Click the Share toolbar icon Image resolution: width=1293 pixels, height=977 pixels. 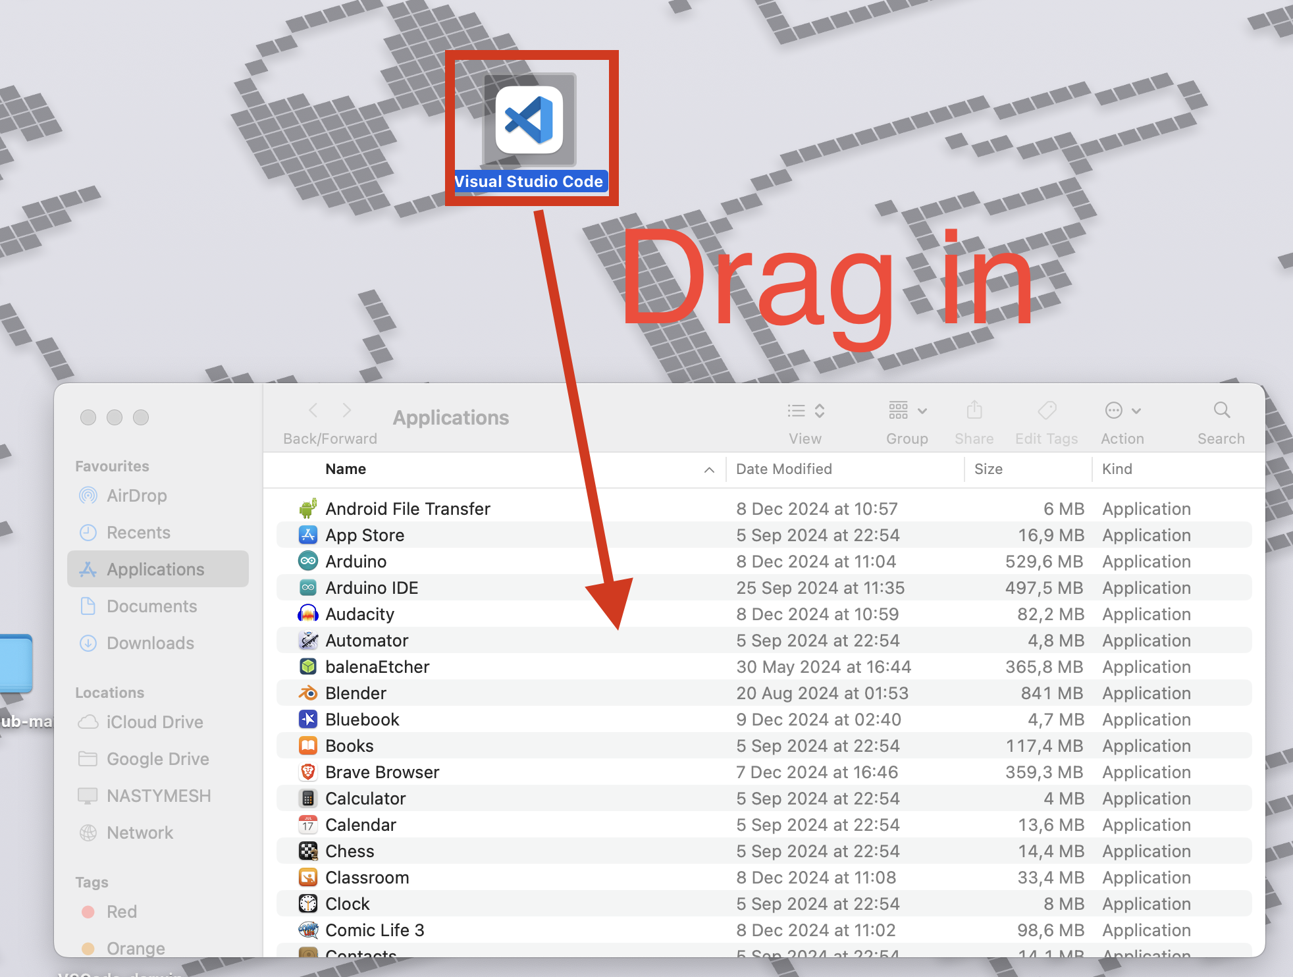[974, 411]
